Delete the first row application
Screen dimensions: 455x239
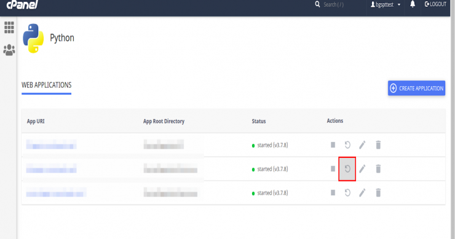(378, 145)
